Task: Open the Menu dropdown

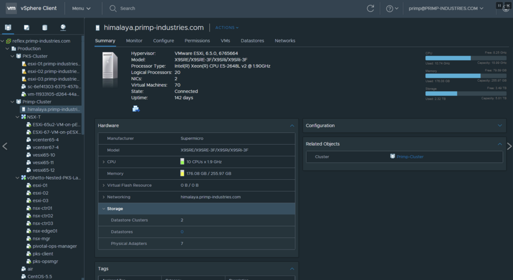Action: click(81, 9)
